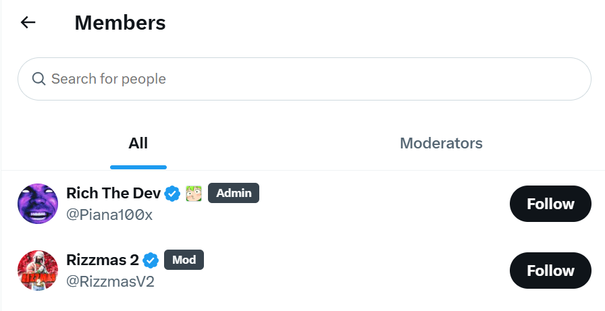Click the Admin role label
The image size is (605, 311).
point(234,193)
